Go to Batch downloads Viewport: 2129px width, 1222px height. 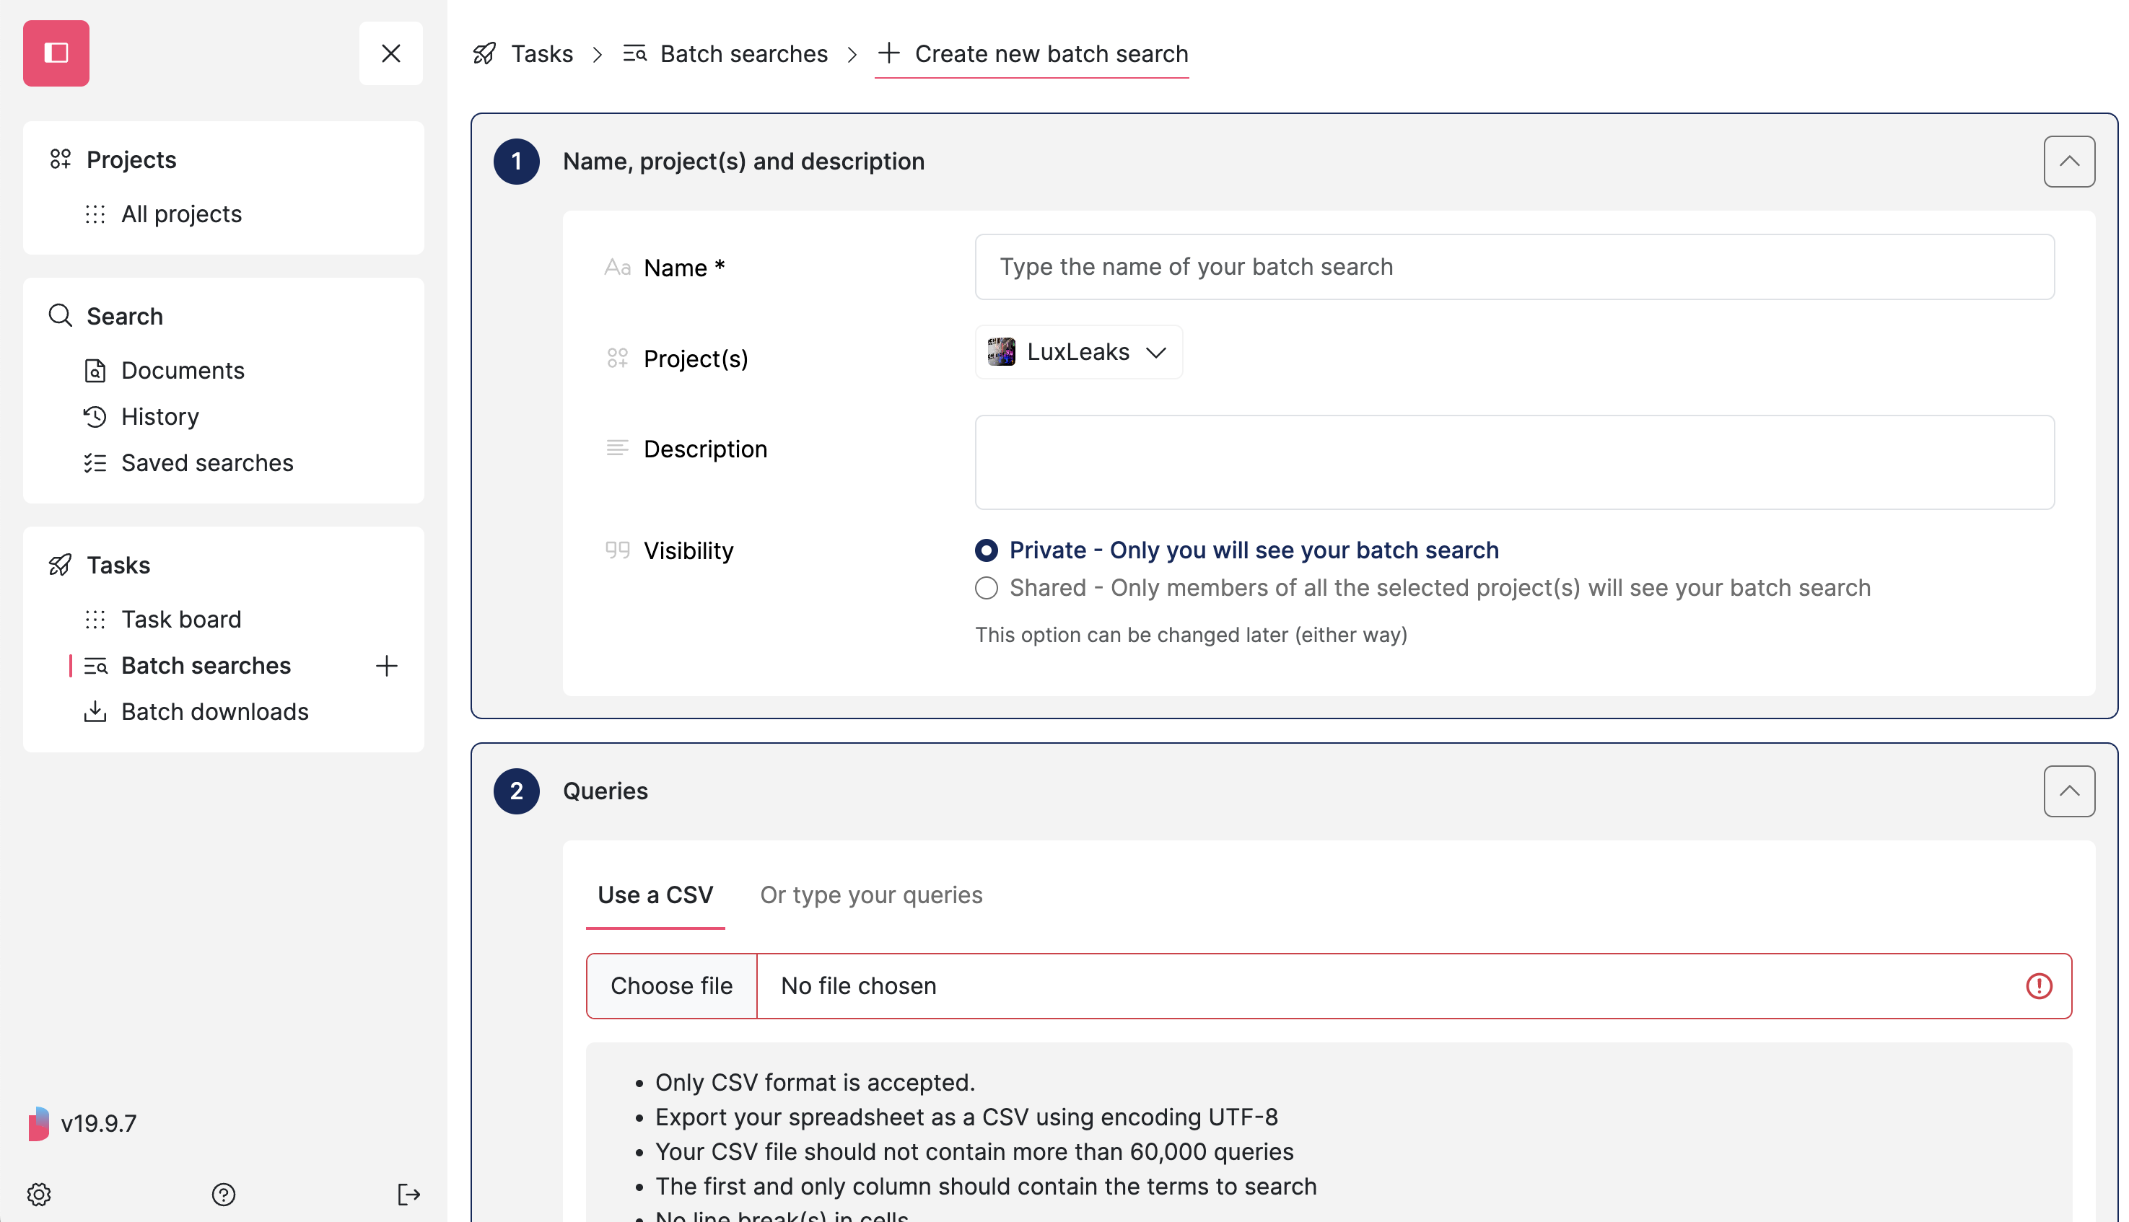point(214,711)
